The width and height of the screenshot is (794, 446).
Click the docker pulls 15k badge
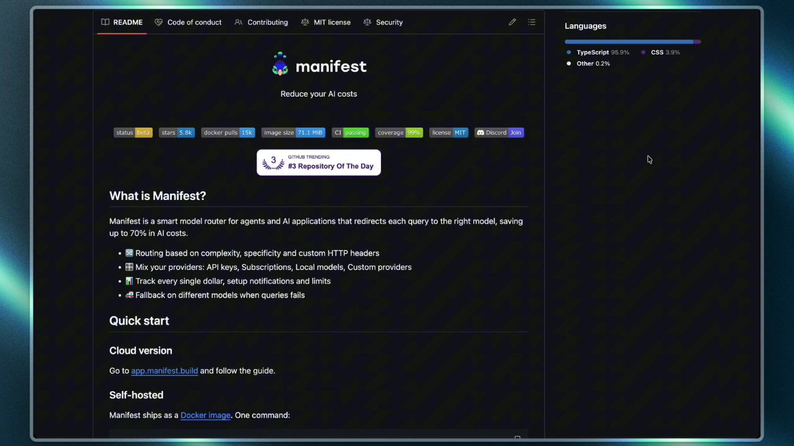[228, 133]
